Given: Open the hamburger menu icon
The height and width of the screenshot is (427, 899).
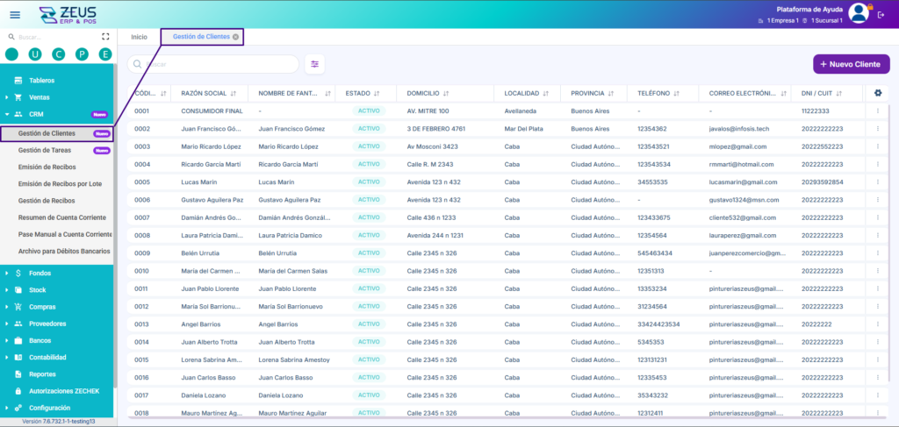Looking at the screenshot, I should [x=16, y=15].
